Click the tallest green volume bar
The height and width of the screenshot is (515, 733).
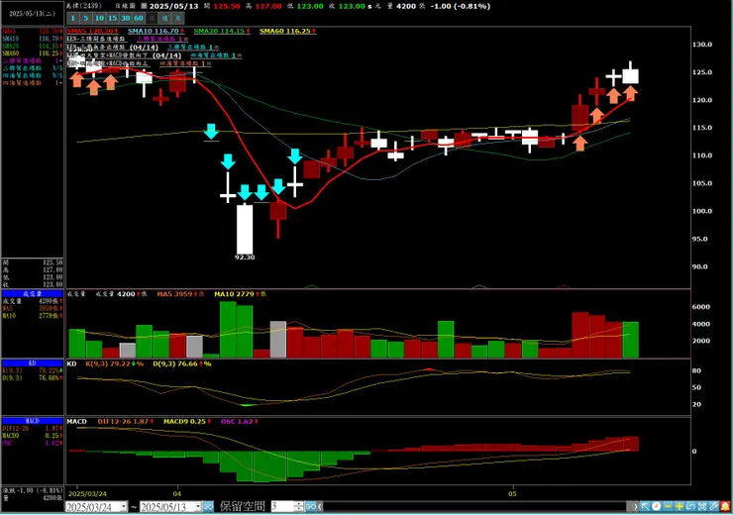pyautogui.click(x=228, y=330)
